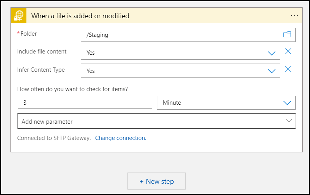This screenshot has width=310, height=195.
Task: Click the trigger title header bar
Action: pyautogui.click(x=157, y=16)
